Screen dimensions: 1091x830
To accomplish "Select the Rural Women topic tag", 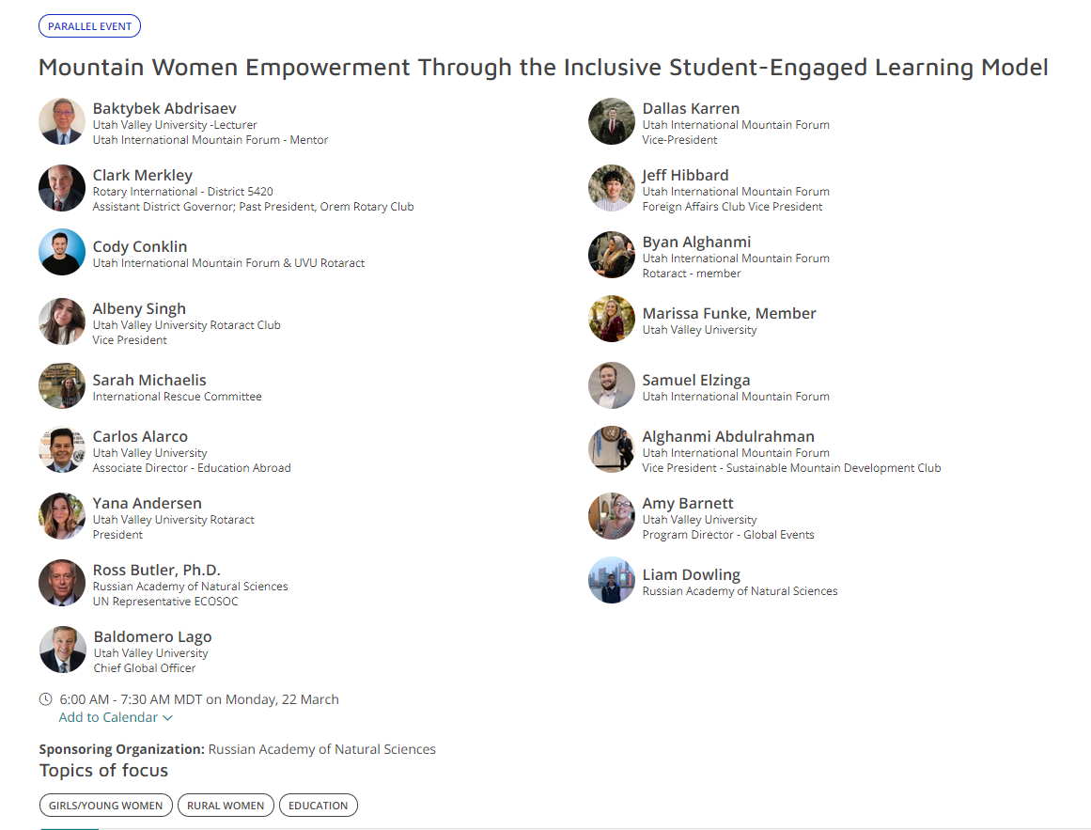I will click(226, 806).
